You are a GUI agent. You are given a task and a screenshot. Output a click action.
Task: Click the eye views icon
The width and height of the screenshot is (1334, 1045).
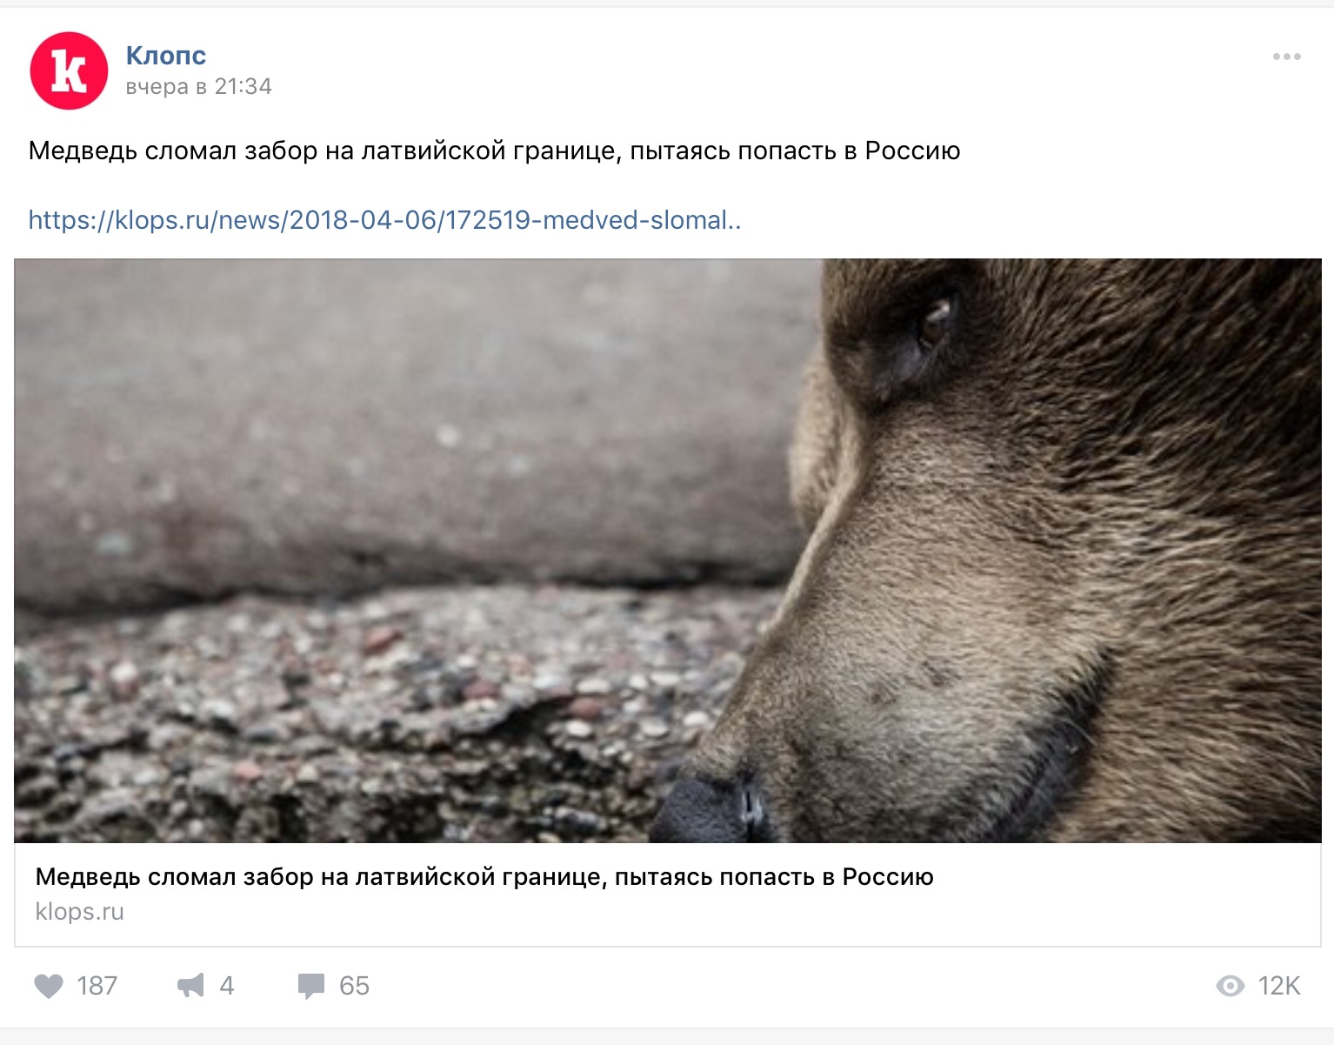(1230, 986)
